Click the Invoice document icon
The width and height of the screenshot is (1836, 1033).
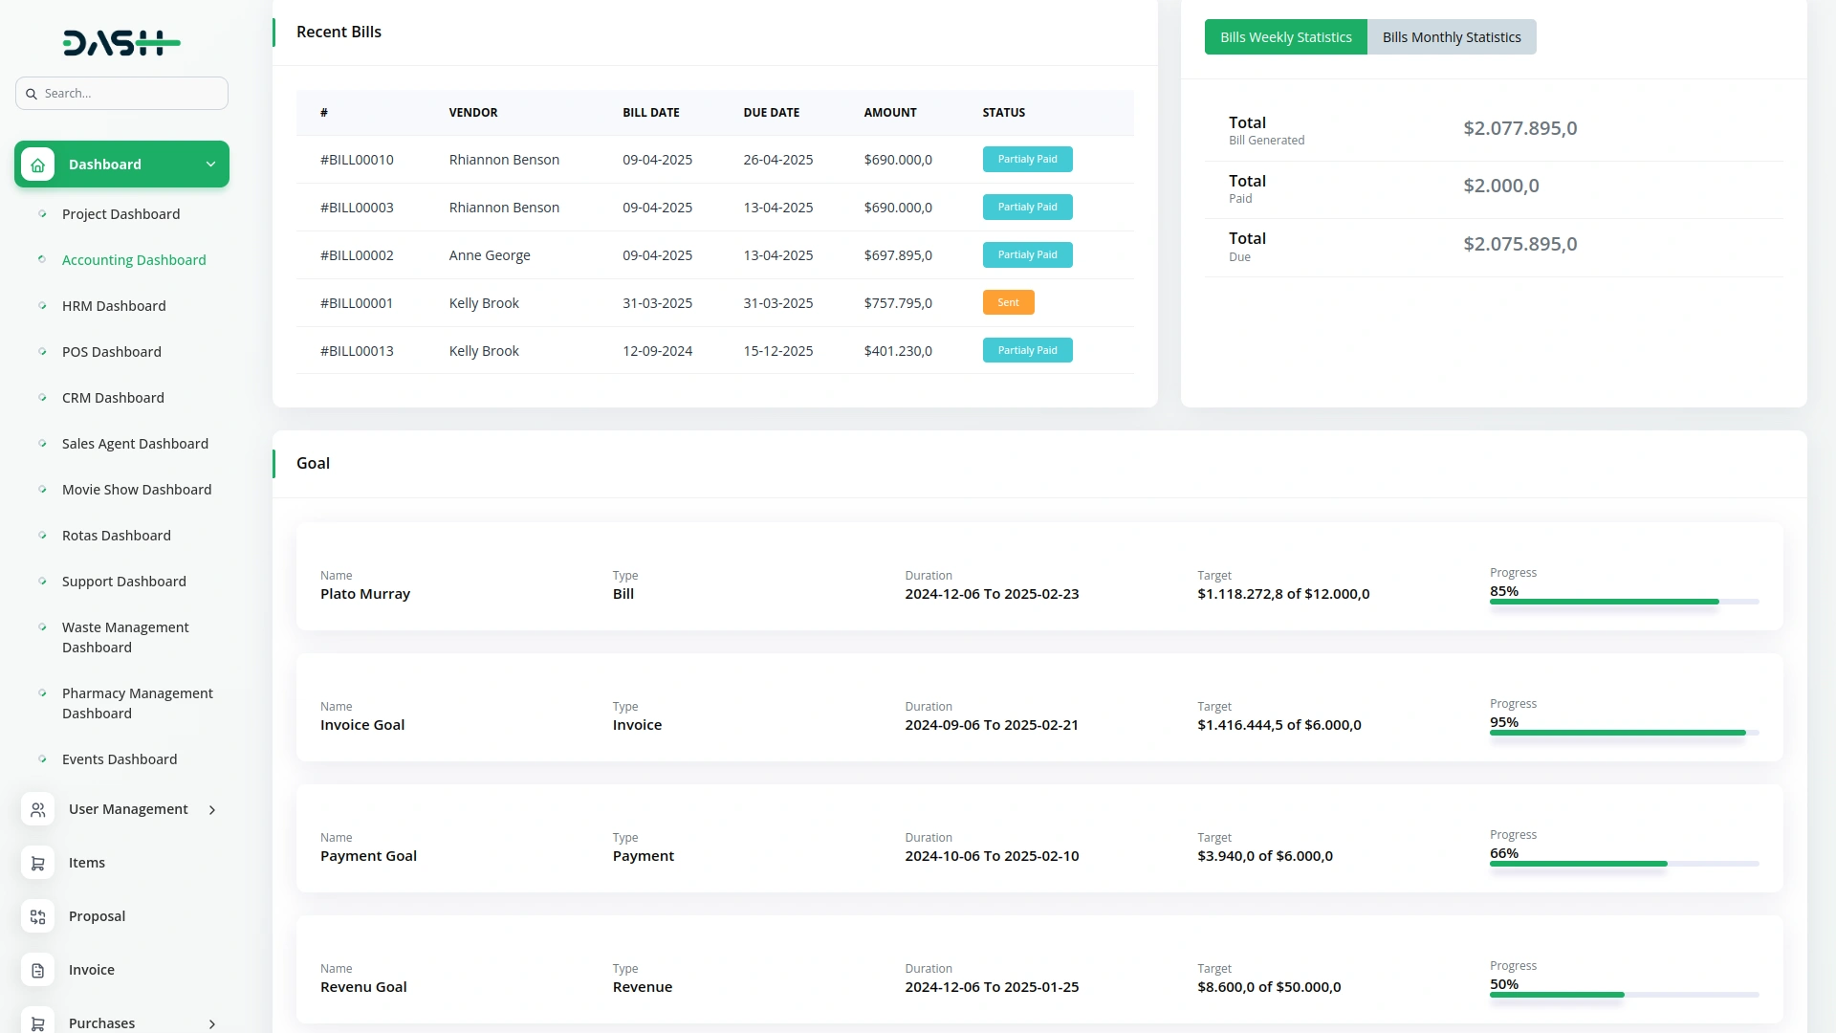pyautogui.click(x=37, y=971)
